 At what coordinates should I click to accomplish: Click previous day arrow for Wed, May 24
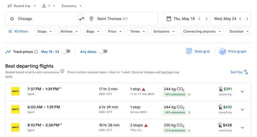point(240,19)
